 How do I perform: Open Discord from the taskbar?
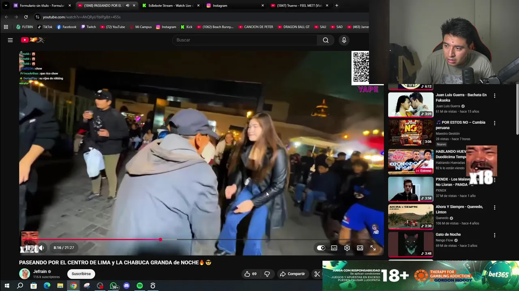point(127,286)
